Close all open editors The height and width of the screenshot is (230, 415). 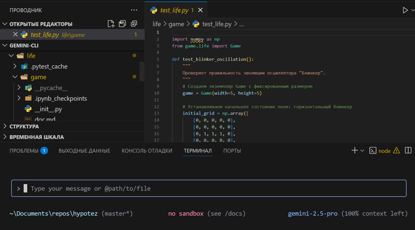133,24
